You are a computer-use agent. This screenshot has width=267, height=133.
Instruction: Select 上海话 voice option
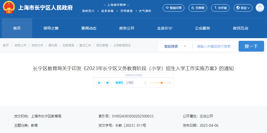pyautogui.click(x=130, y=83)
